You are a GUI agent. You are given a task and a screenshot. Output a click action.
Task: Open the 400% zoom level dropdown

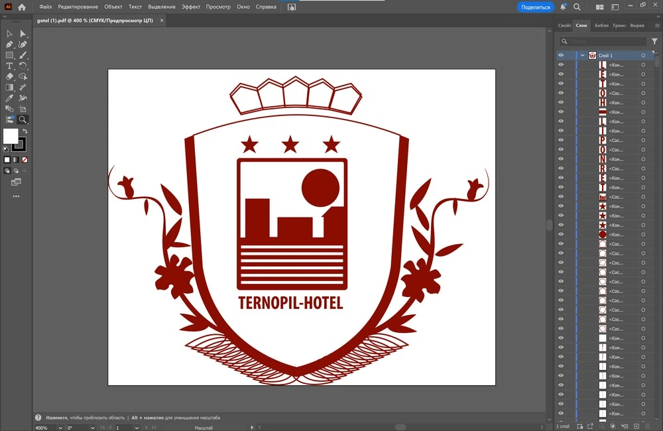pyautogui.click(x=60, y=428)
